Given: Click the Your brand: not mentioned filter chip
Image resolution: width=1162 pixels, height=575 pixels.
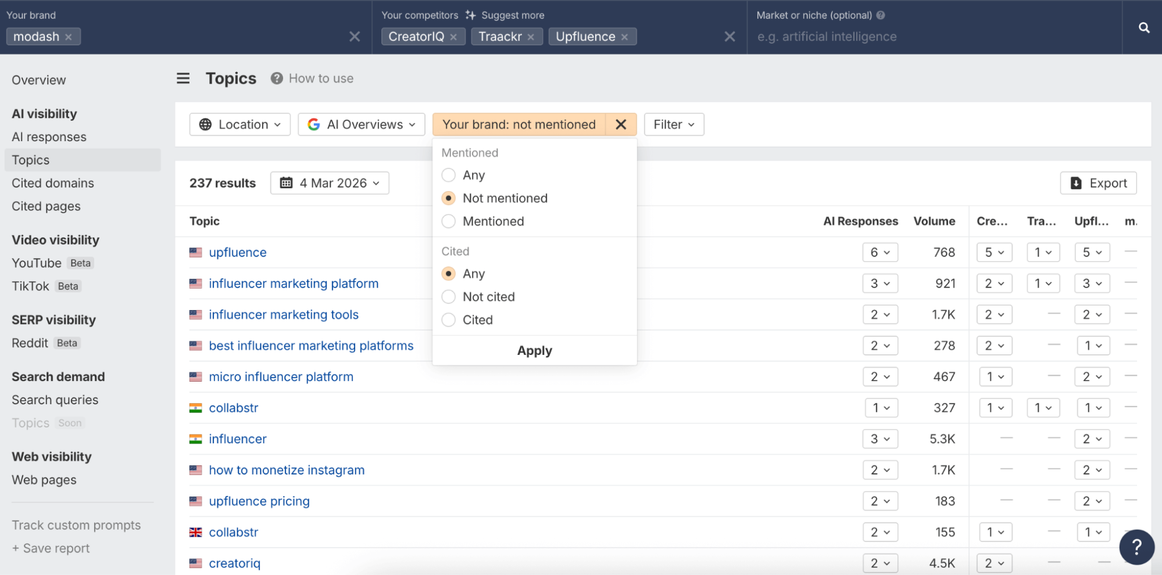Looking at the screenshot, I should pos(519,124).
